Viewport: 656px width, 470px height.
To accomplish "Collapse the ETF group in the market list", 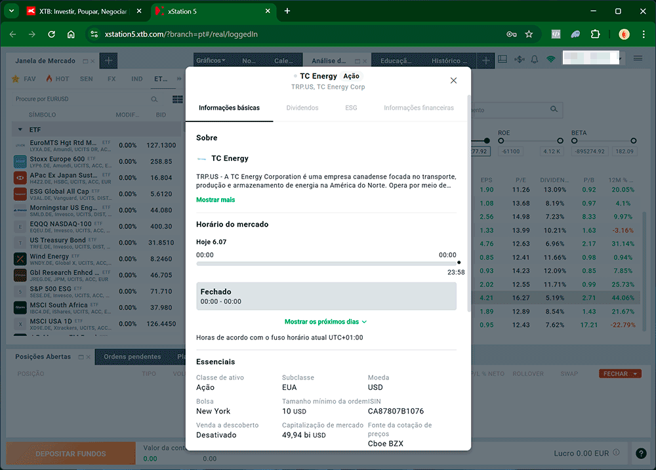I will pyautogui.click(x=20, y=130).
